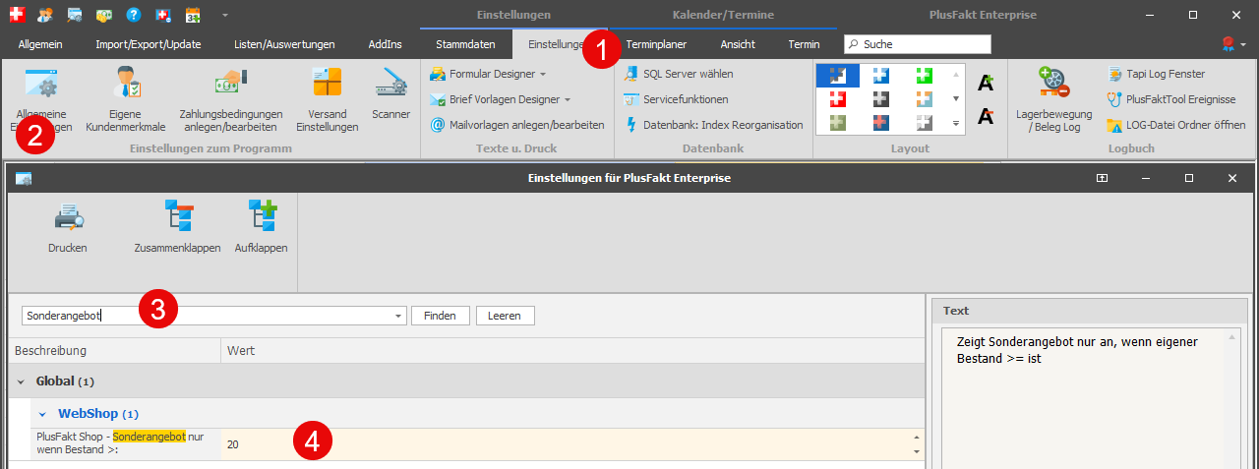Collapse the Global group
The image size is (1259, 469).
click(21, 381)
